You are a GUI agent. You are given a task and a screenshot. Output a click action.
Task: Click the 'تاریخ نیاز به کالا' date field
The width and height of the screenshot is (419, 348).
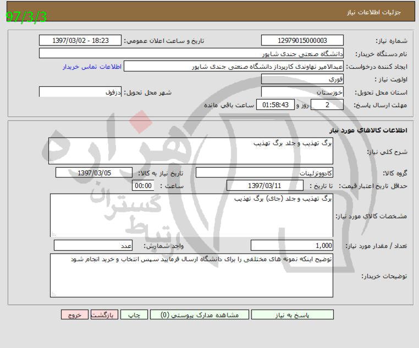pyautogui.click(x=94, y=173)
